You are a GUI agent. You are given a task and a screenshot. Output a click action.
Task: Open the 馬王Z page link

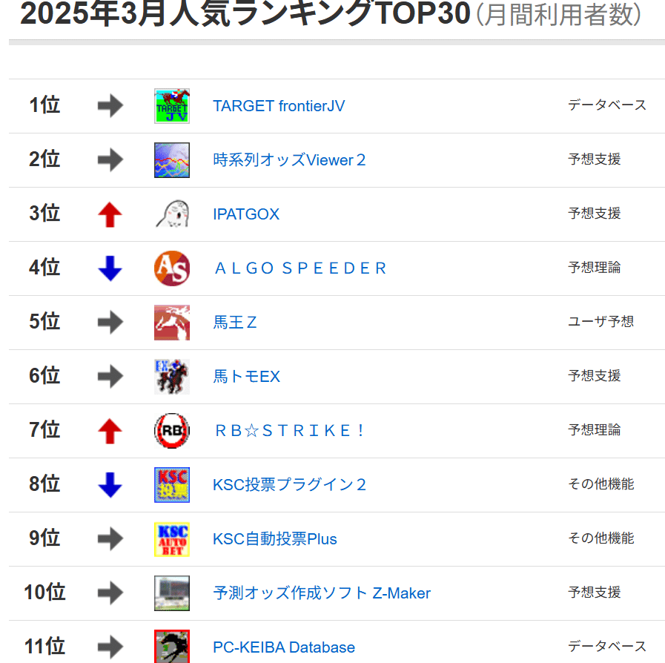click(x=235, y=323)
